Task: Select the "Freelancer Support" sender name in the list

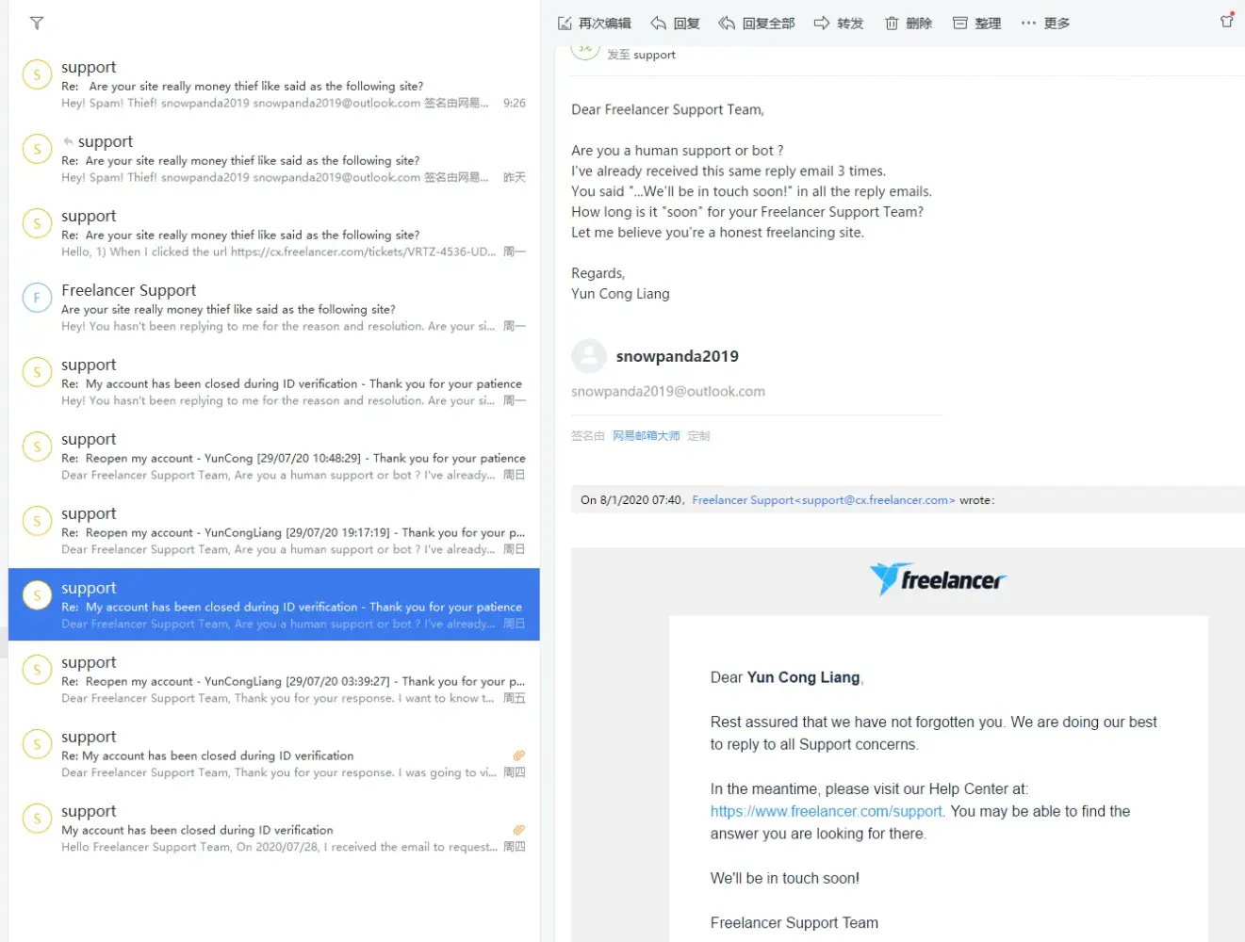Action: 129,290
